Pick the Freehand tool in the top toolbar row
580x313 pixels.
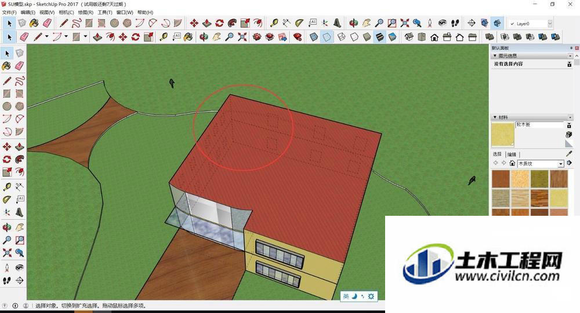point(76,23)
